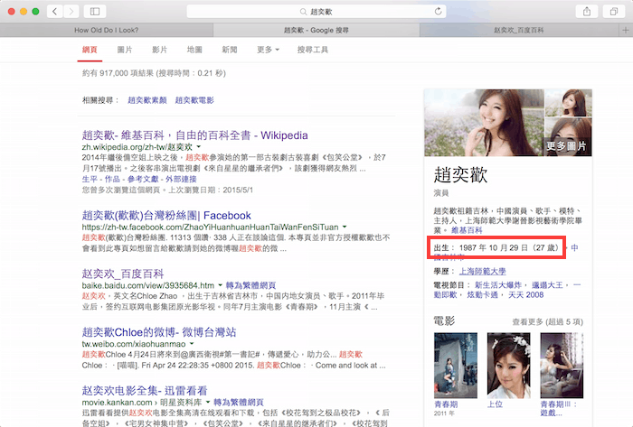The width and height of the screenshot is (633, 427).
Task: Select the '趙奕歡 - Google 搜尋' tab
Action: 316,30
